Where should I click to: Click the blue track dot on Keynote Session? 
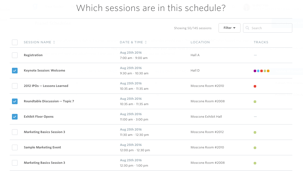(x=258, y=71)
